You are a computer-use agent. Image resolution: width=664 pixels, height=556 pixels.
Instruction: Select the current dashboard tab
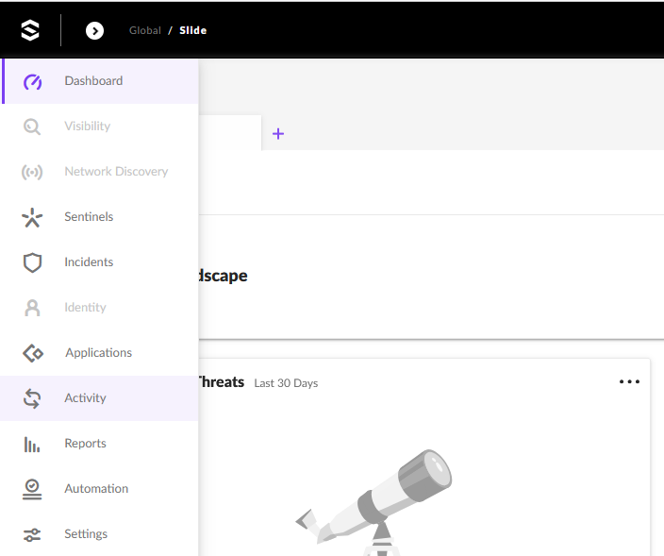click(x=229, y=133)
